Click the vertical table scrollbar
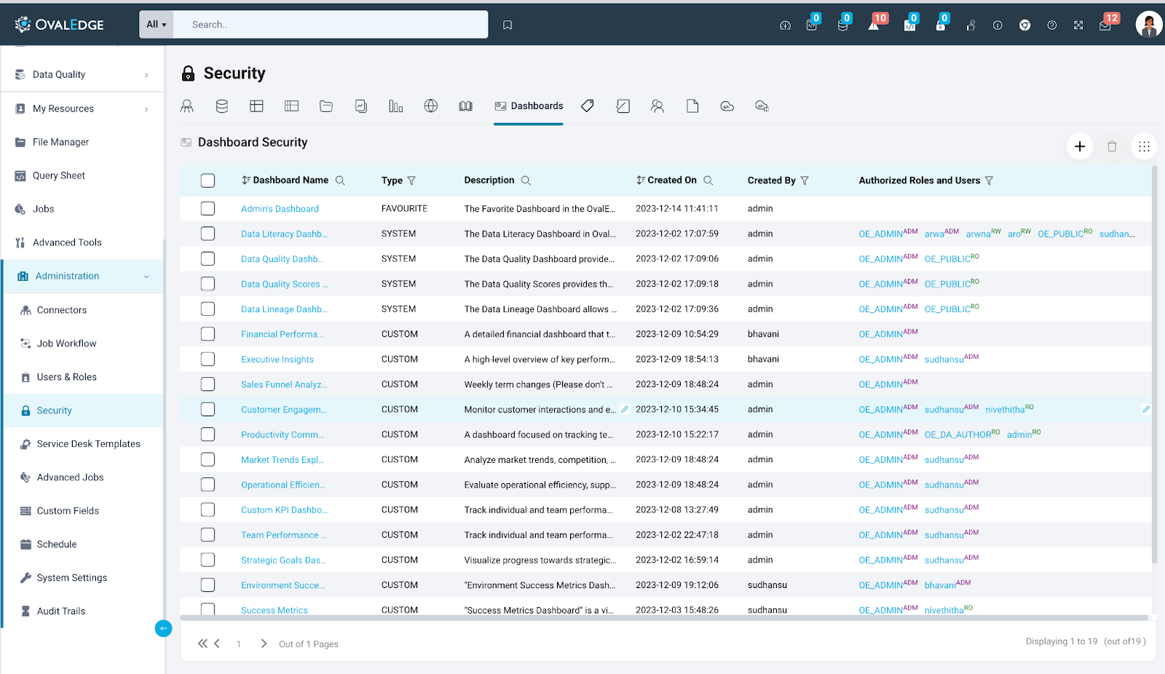The height and width of the screenshot is (674, 1165). [1154, 364]
